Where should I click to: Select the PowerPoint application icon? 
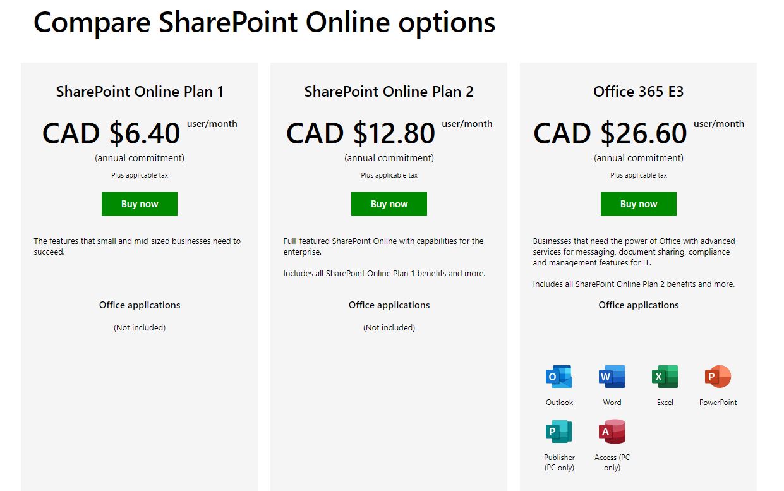pyautogui.click(x=718, y=377)
